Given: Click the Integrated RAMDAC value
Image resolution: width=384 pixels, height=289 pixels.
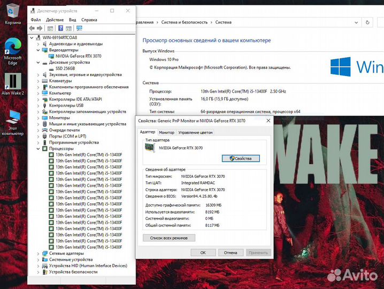Looking at the screenshot, I should coord(198,183).
